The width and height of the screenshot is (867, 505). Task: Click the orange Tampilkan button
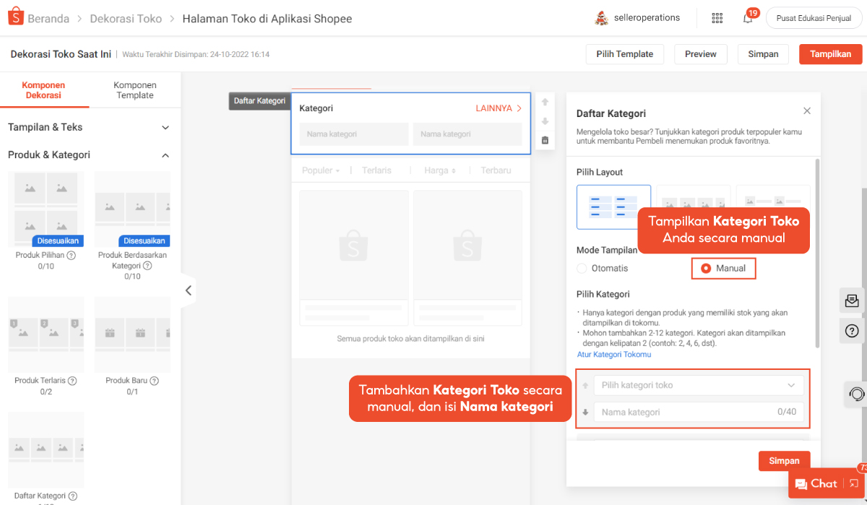tap(830, 54)
